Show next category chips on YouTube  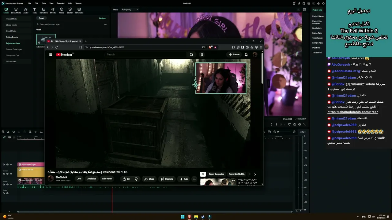pos(255,174)
